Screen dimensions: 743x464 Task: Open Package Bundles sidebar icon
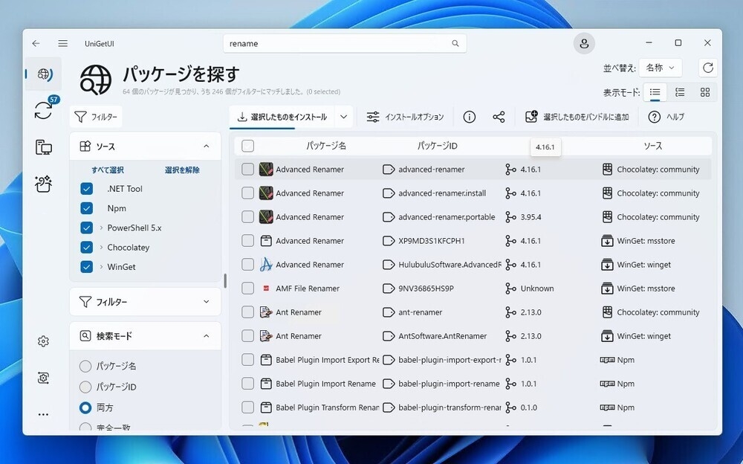(43, 184)
